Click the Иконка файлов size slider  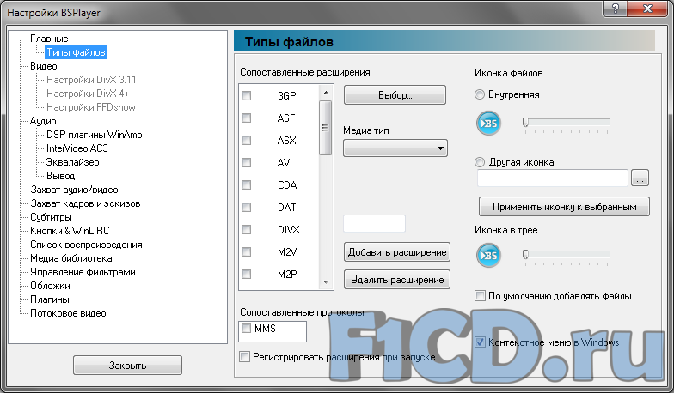pyautogui.click(x=567, y=124)
